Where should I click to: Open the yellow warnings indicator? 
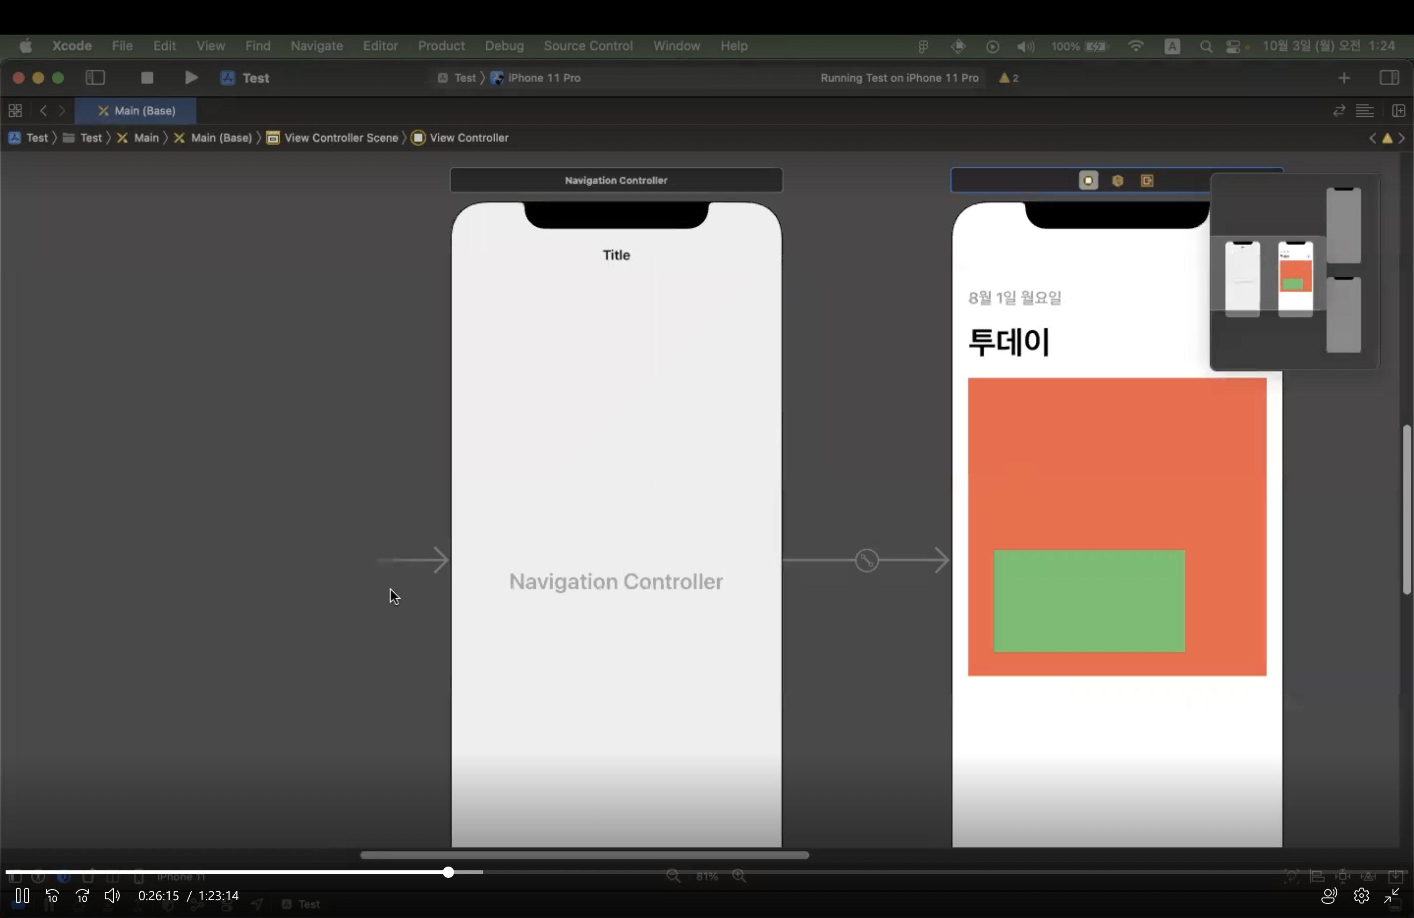click(1008, 78)
